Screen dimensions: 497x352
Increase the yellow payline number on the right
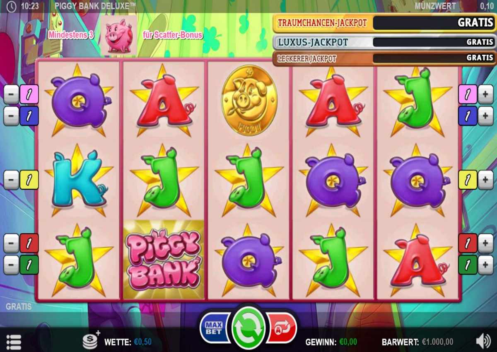(x=485, y=180)
